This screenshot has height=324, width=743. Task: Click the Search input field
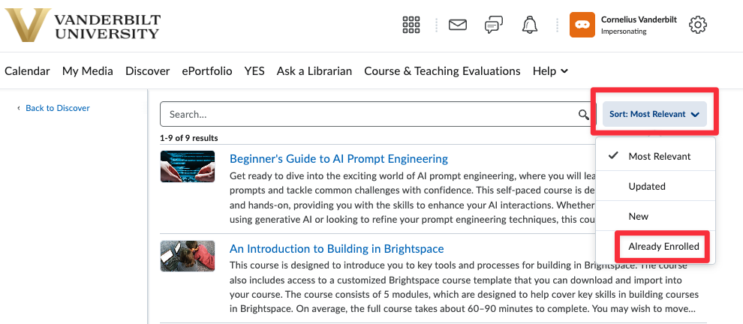click(x=368, y=115)
